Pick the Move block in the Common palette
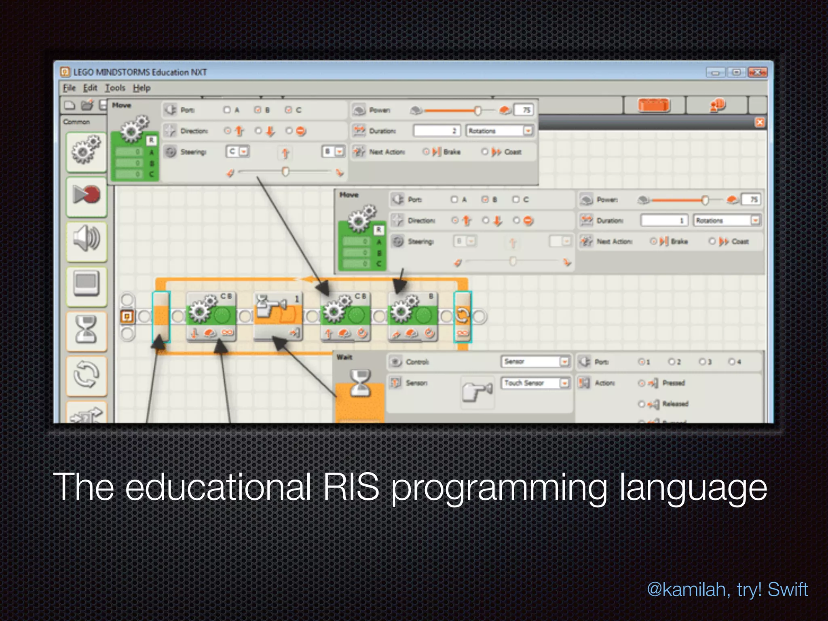This screenshot has height=621, width=828. [86, 152]
